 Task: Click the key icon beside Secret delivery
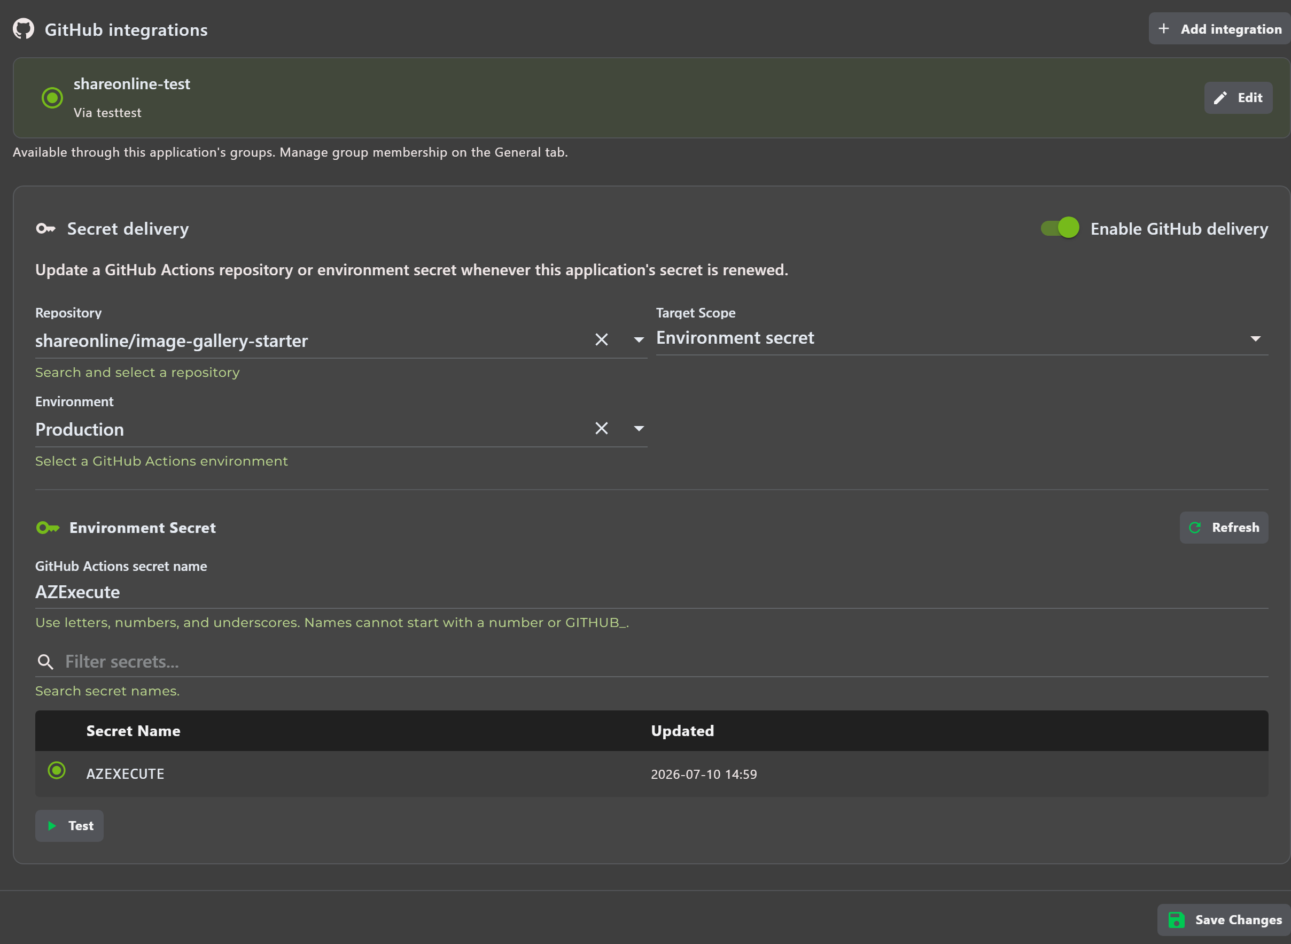[x=46, y=229]
